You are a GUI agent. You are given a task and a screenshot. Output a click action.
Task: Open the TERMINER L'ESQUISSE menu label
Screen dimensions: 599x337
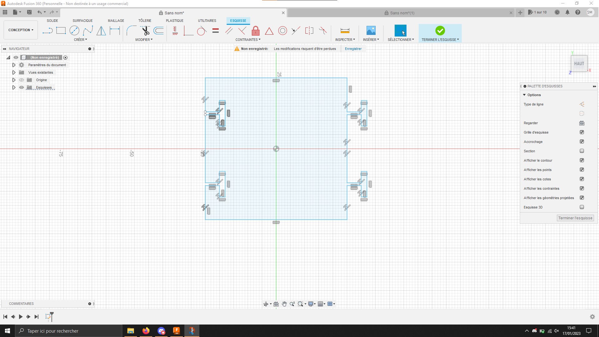pos(440,40)
